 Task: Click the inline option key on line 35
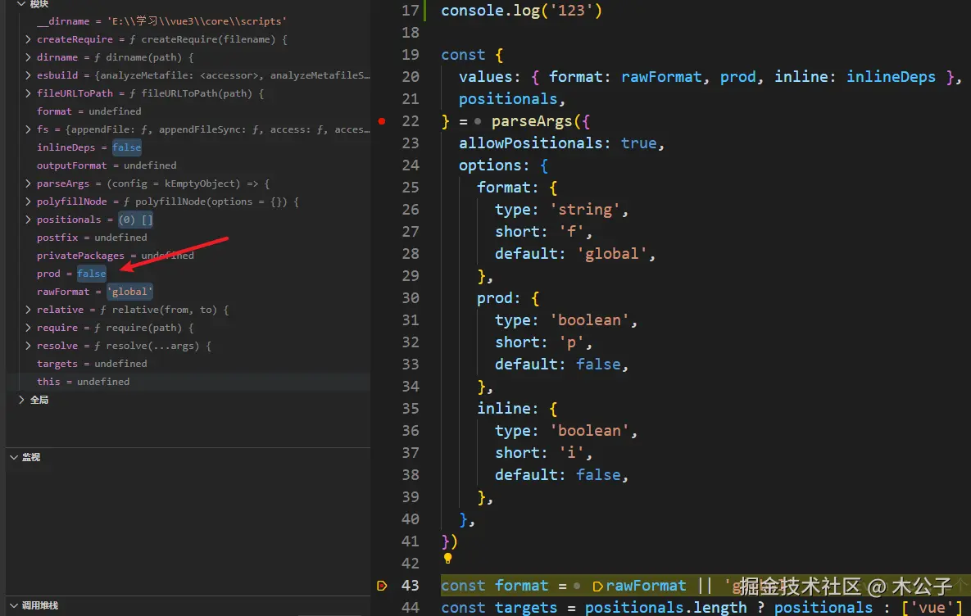click(503, 409)
